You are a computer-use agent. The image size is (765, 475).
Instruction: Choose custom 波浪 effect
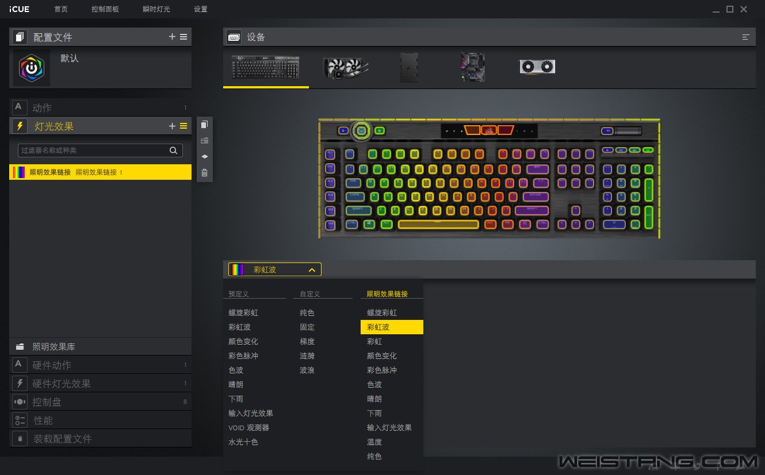(x=307, y=370)
